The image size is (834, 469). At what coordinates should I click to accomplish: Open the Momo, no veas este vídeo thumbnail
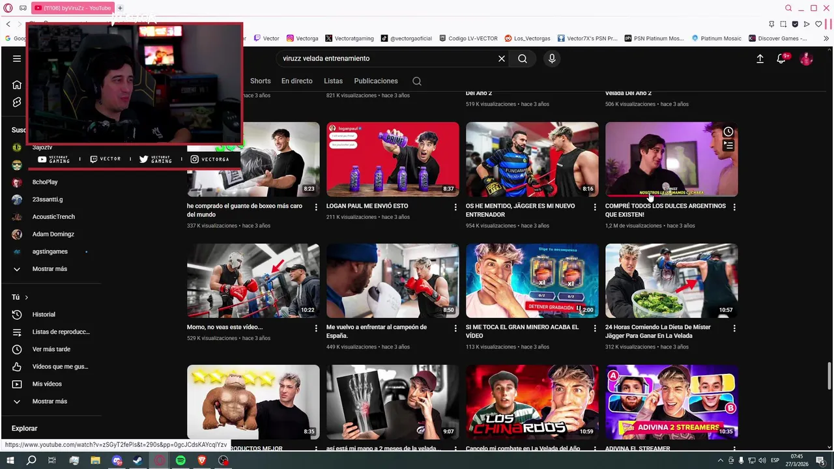pos(253,281)
